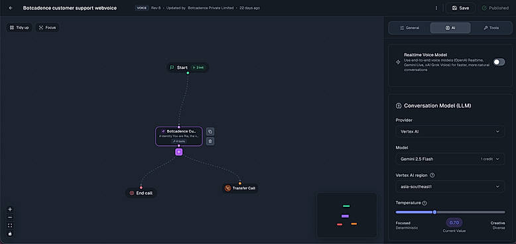Click the Published status badge

coord(495,8)
